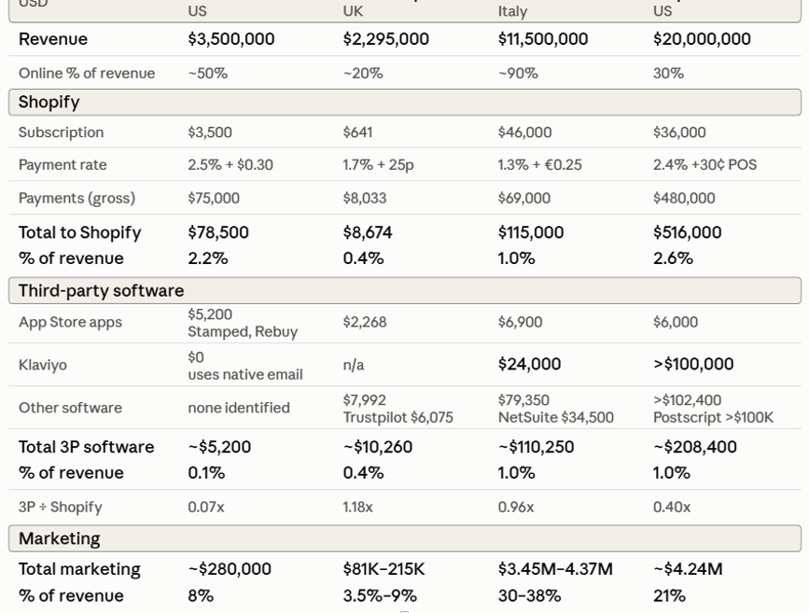This screenshot has width=809, height=613.
Task: Select the $516,000 total value
Action: pos(688,232)
